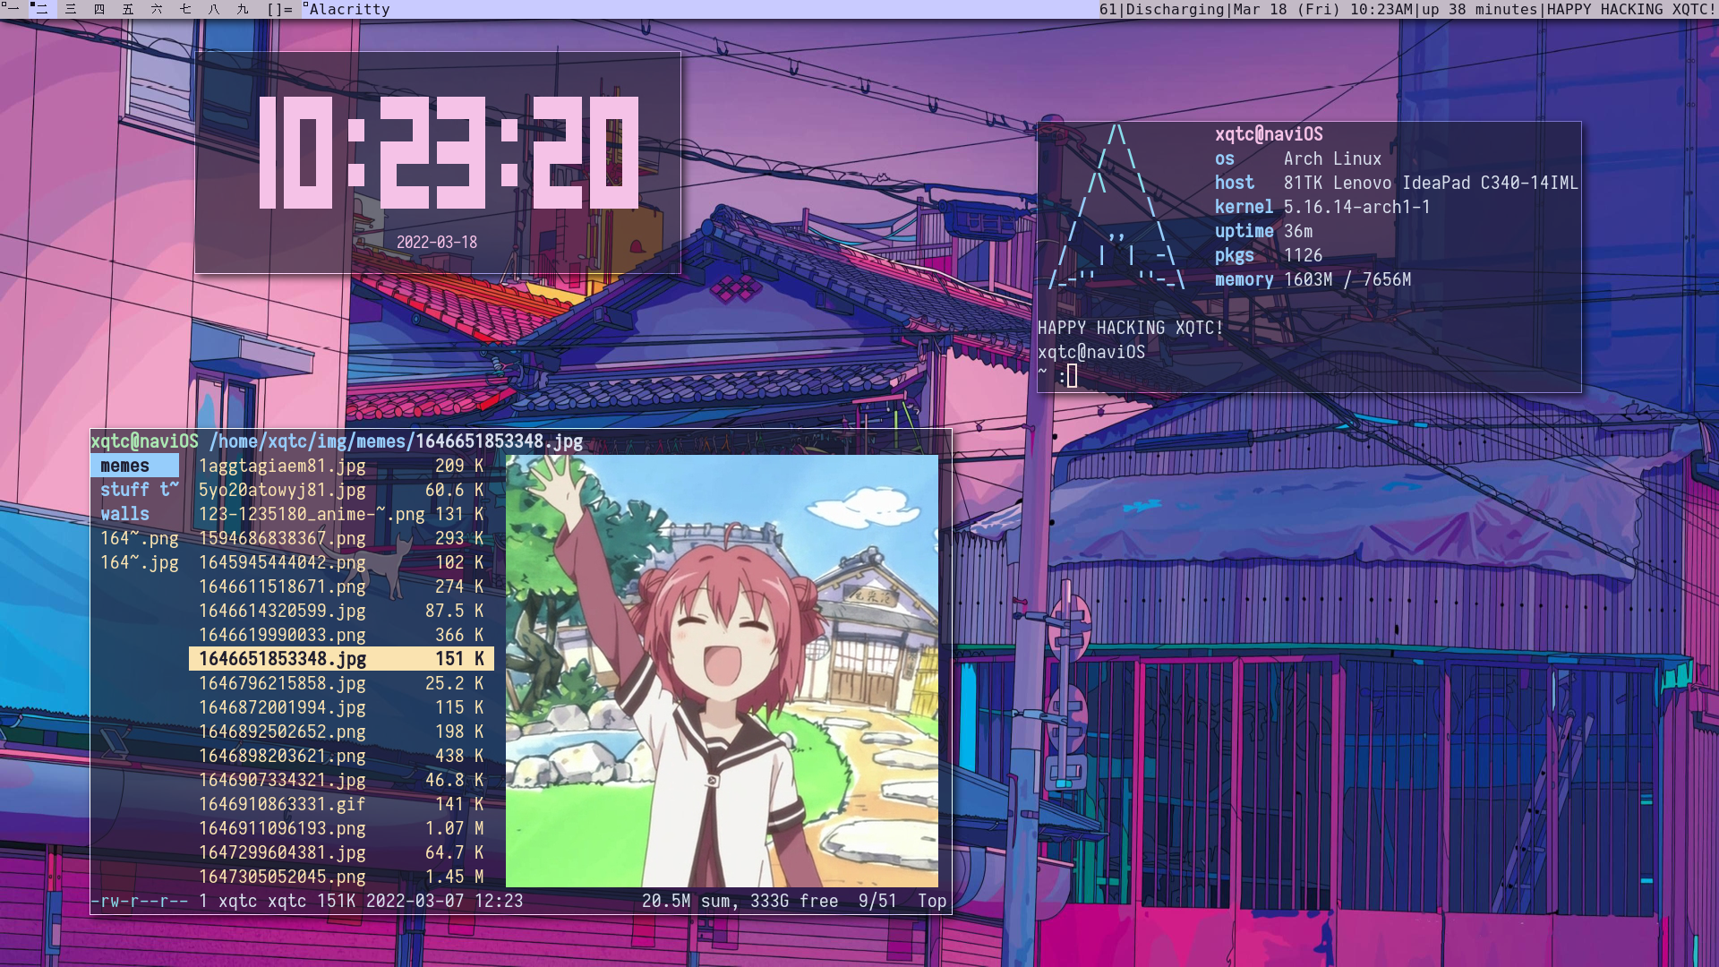The width and height of the screenshot is (1719, 967).
Task: Click the memory 1603M / 7656M line
Action: click(1313, 279)
